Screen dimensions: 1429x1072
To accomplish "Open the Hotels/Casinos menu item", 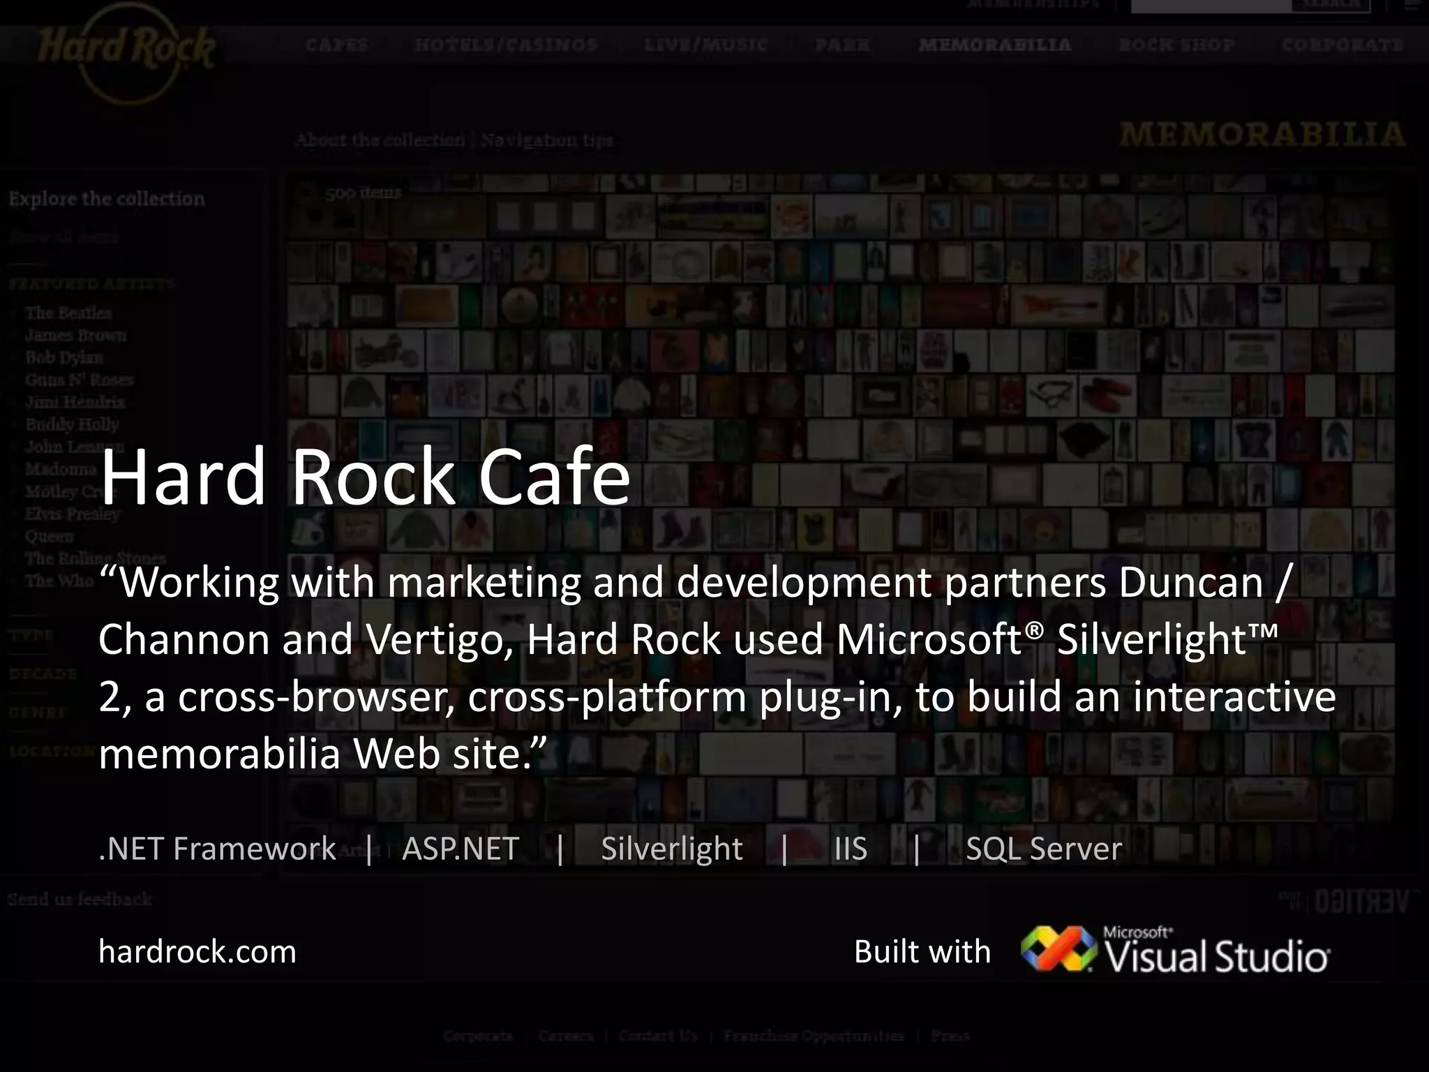I will (506, 45).
